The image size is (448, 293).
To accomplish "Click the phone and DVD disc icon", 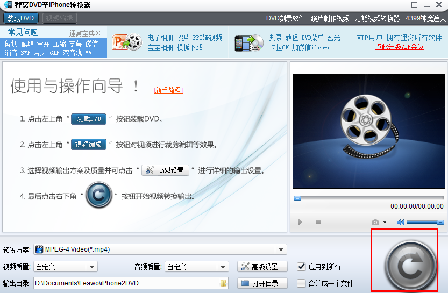I will (x=249, y=43).
